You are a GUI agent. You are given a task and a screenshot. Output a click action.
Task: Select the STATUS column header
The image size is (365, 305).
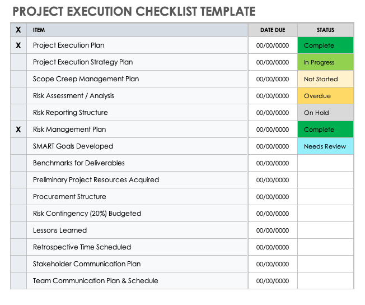pos(325,30)
